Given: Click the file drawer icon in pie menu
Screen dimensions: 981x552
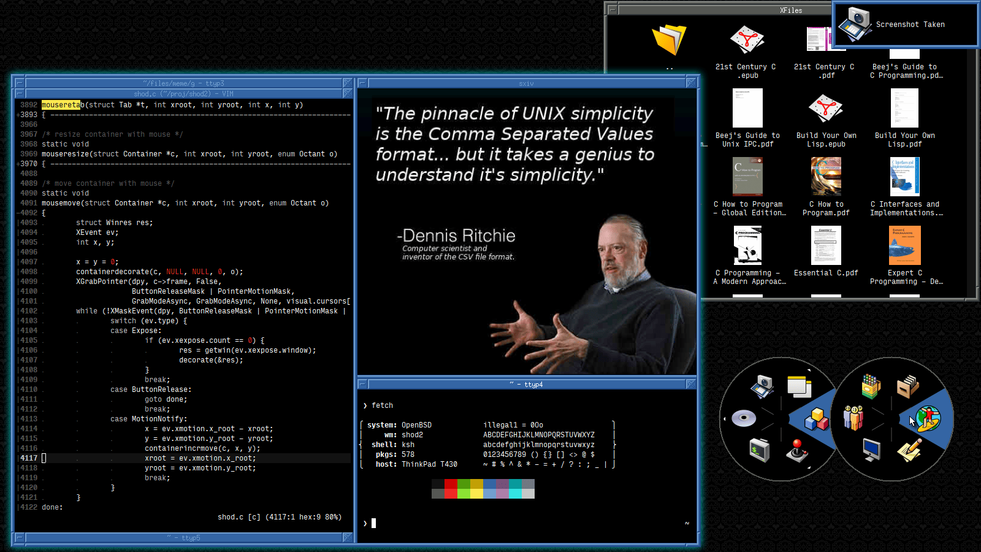Looking at the screenshot, I should tap(907, 386).
